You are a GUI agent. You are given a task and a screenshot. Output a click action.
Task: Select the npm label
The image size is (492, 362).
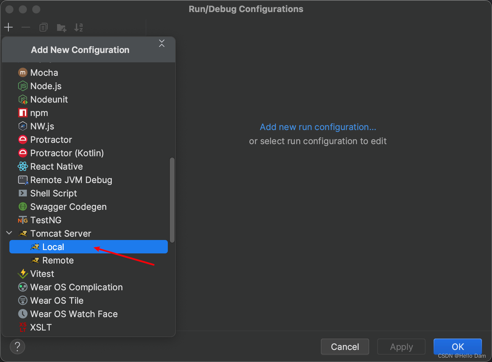(x=39, y=113)
